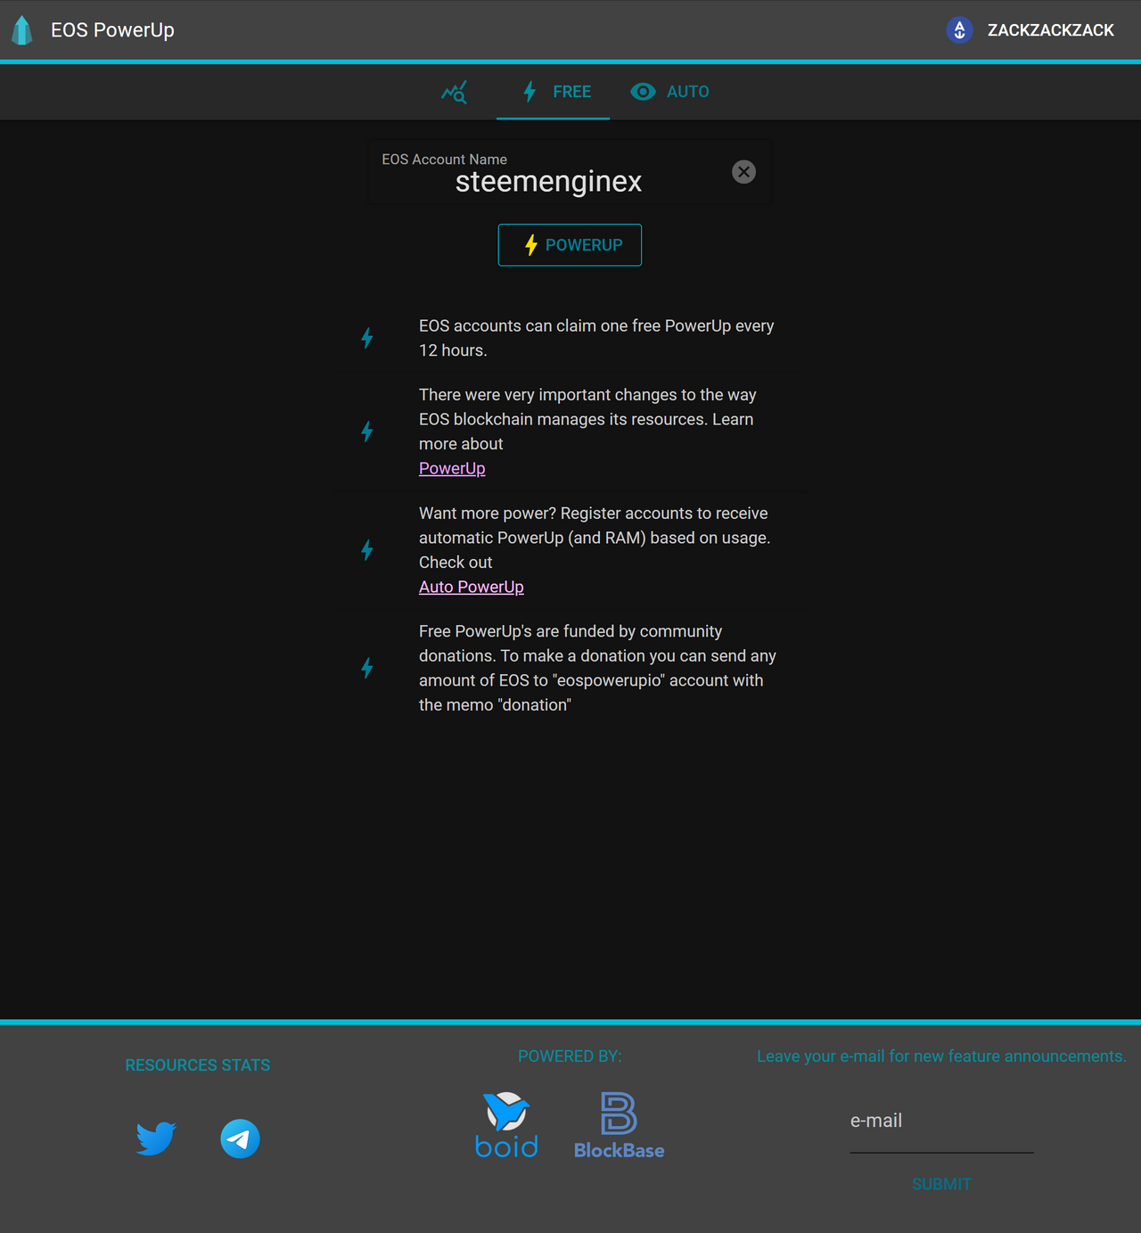Screen dimensions: 1141x1233
Task: Click the EOS PowerUp title text
Action: pos(112,29)
